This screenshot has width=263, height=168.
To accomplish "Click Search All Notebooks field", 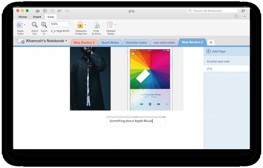I will tap(212, 10).
